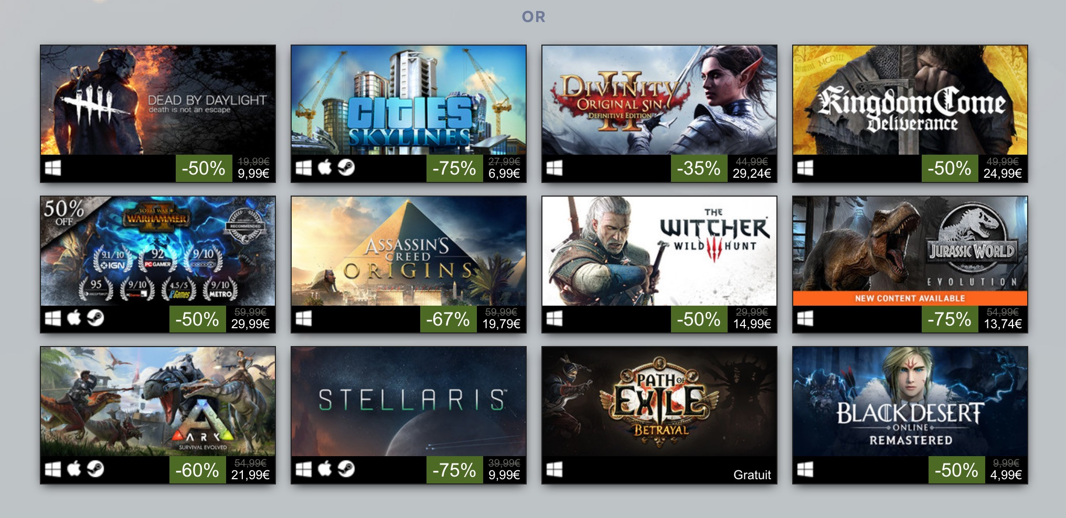Viewport: 1066px width, 518px height.
Task: Click the Gratuit label for Path of Exile
Action: [x=752, y=475]
